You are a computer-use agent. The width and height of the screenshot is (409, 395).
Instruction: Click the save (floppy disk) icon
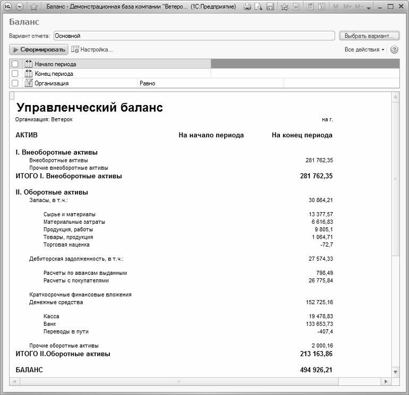pos(270,7)
